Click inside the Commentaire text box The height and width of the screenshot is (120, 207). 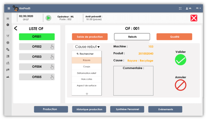point(133,81)
